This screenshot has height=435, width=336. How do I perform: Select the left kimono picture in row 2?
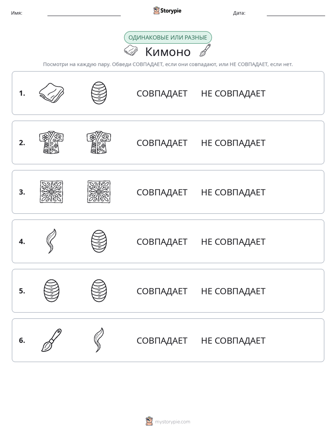[52, 142]
